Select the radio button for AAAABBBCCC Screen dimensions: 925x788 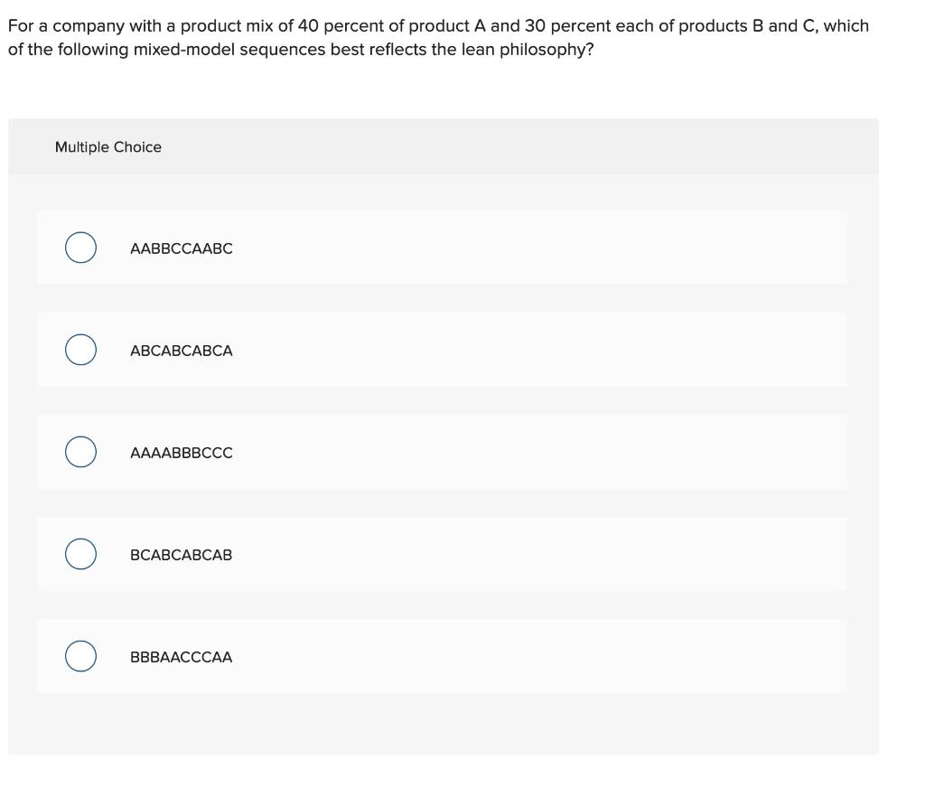(x=79, y=451)
